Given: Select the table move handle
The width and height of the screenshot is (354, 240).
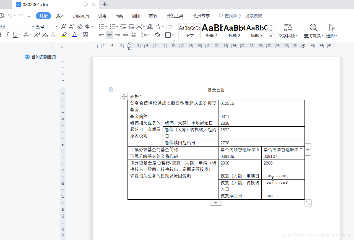Looking at the screenshot, I should tap(124, 96).
